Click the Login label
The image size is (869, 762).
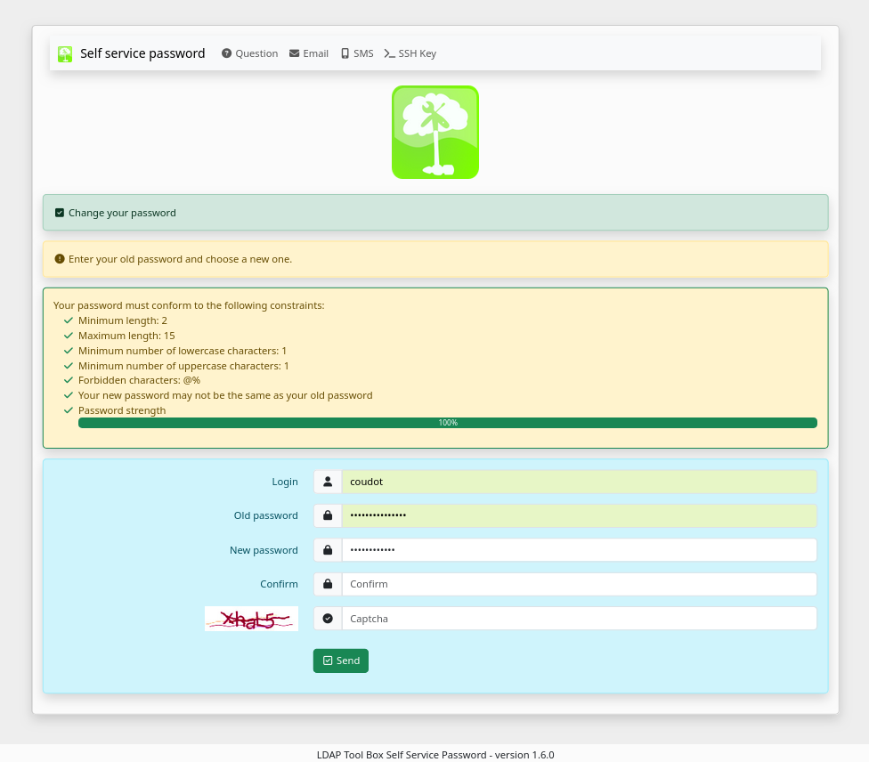pos(285,482)
